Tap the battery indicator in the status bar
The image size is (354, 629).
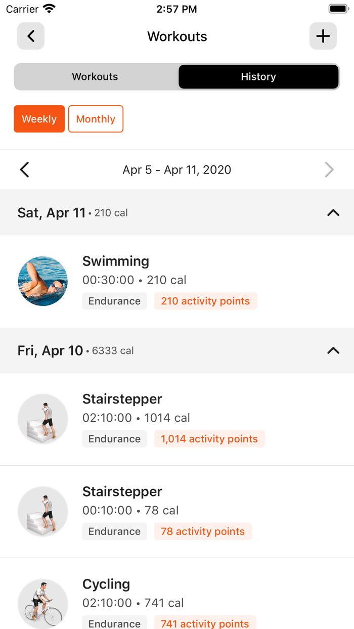click(x=338, y=8)
